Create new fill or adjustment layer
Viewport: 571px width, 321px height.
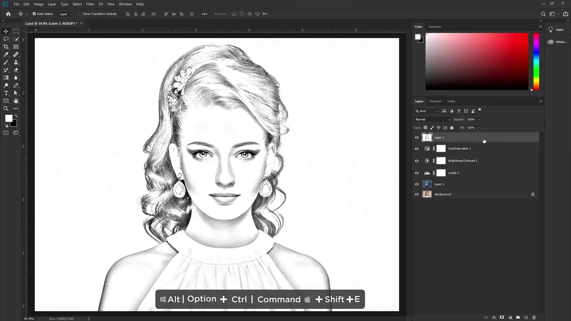click(510, 317)
